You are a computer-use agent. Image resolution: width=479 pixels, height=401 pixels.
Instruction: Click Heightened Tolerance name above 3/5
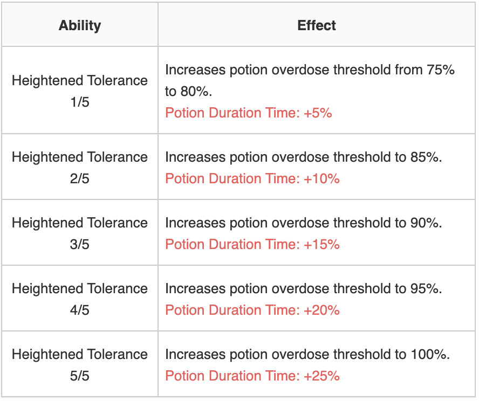[x=80, y=223]
